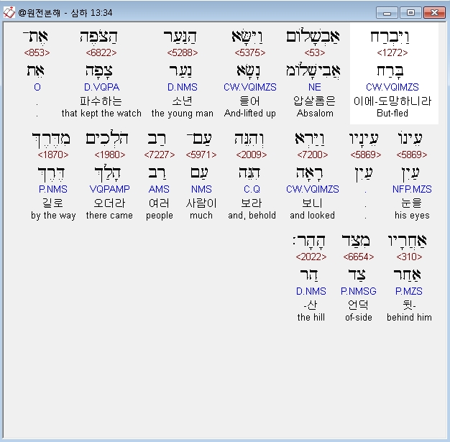450x442 pixels.
Task: Click morphology code NFP.MZS
Action: pyautogui.click(x=412, y=189)
